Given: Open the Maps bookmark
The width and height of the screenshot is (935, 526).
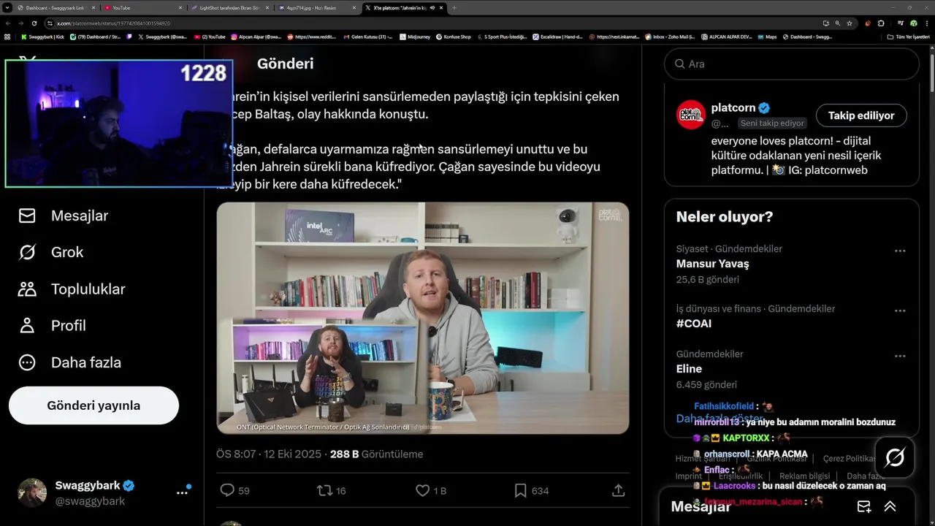Looking at the screenshot, I should pos(767,37).
